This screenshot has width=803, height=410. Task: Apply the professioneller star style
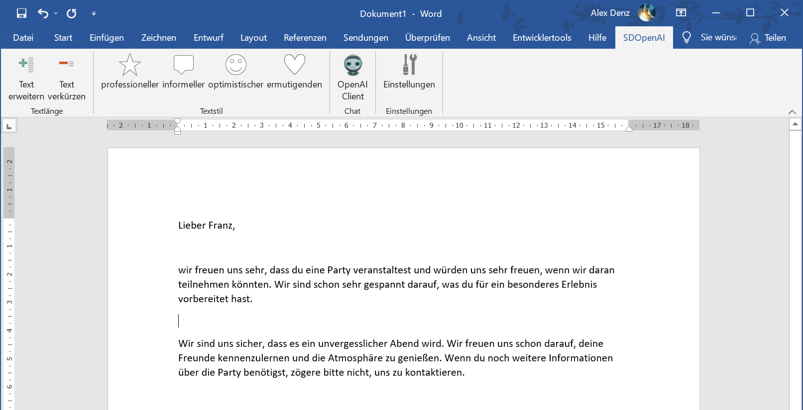130,72
